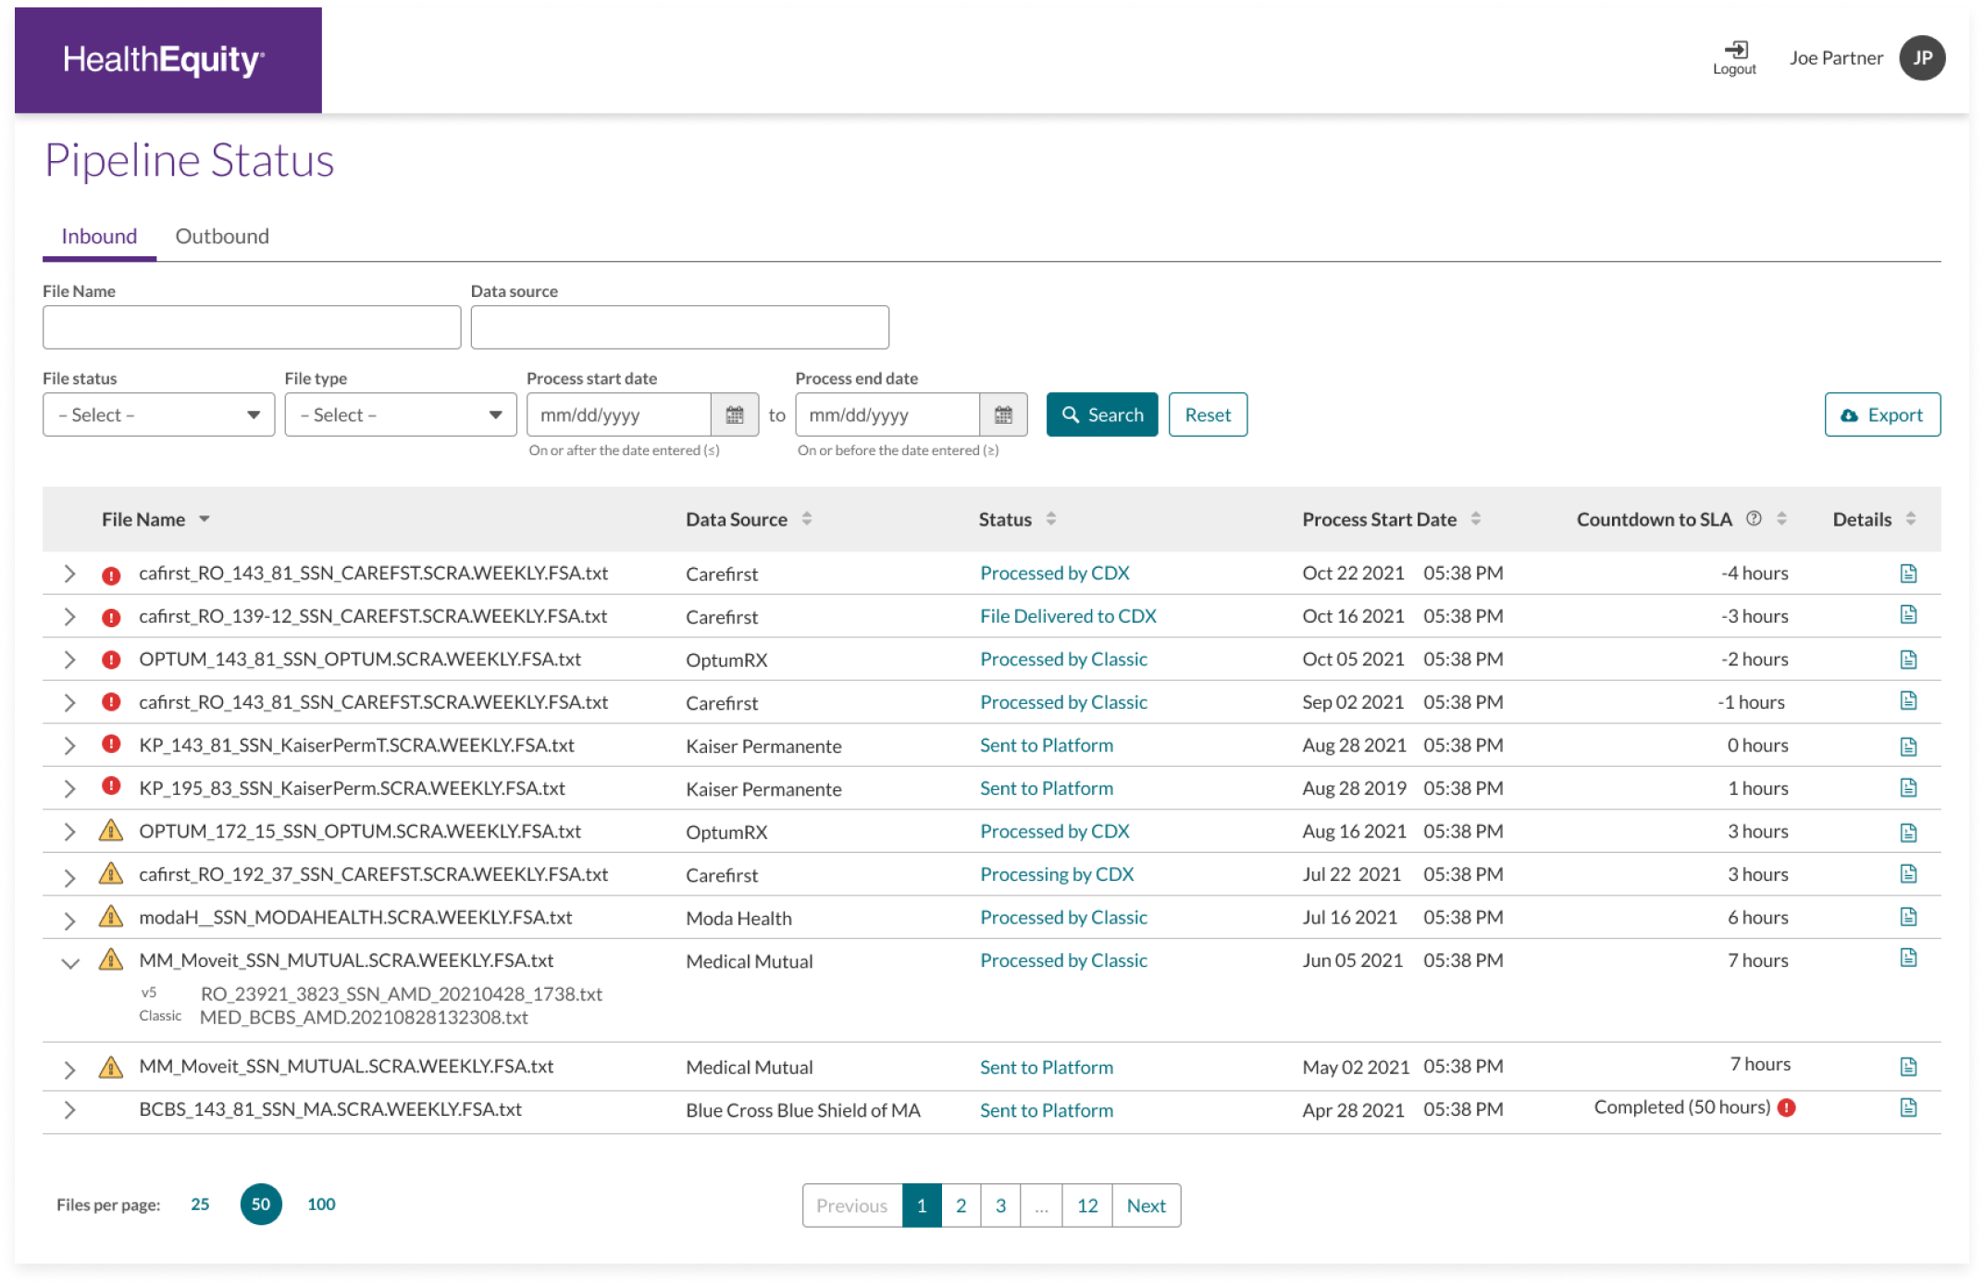Go to page 3
This screenshot has width=1984, height=1286.
click(1000, 1206)
